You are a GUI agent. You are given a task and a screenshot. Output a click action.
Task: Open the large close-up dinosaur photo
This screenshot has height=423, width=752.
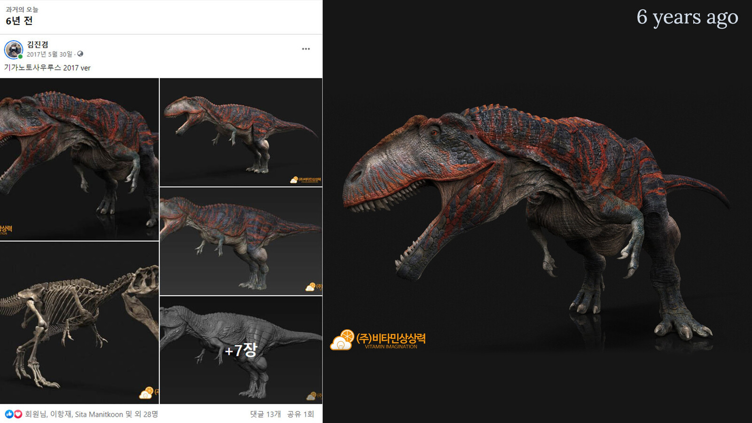pos(79,159)
